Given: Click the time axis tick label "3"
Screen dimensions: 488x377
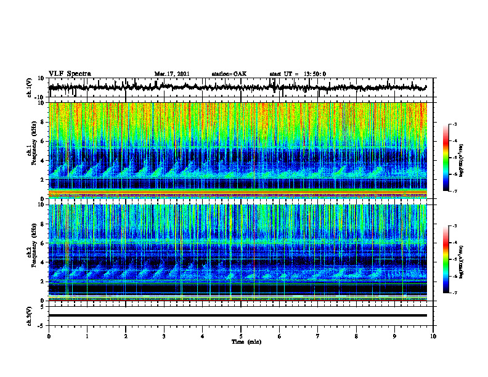Looking at the screenshot, I should pyautogui.click(x=164, y=336).
